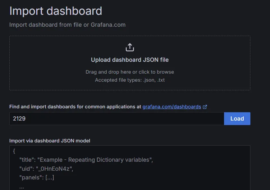Place cursor on the "panels" line in JSON

(37, 177)
